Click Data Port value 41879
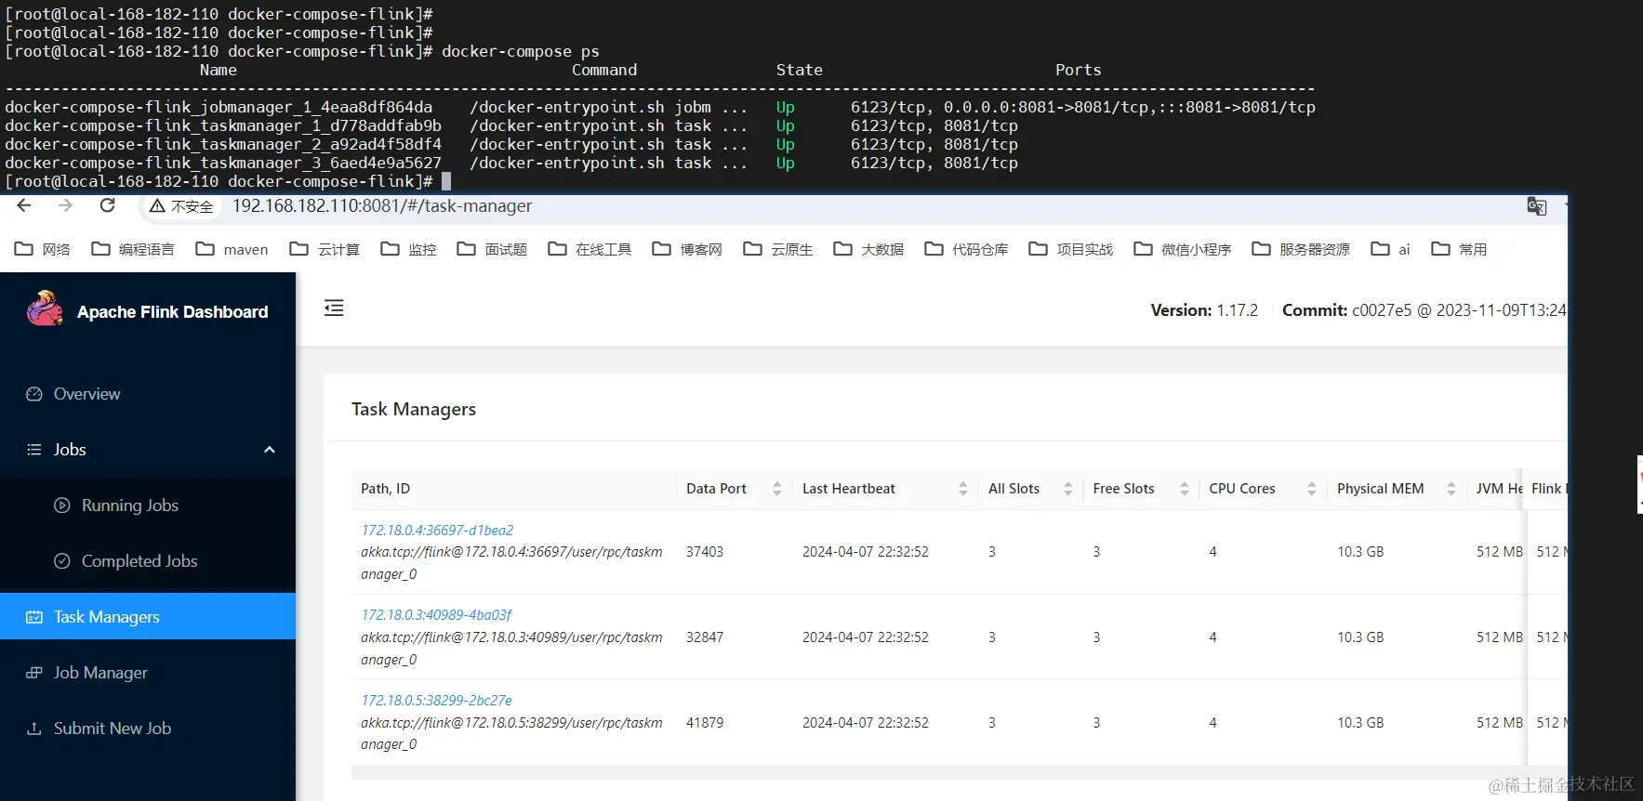This screenshot has height=801, width=1643. point(705,723)
